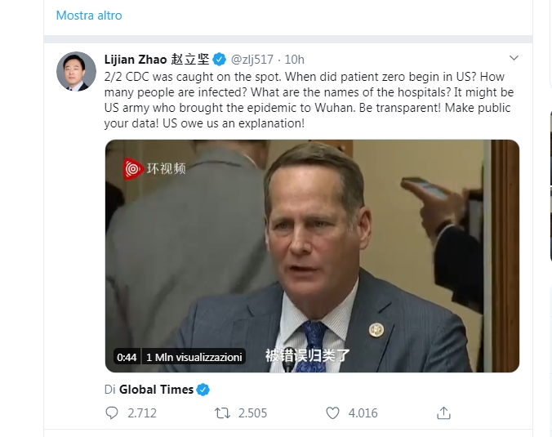The height and width of the screenshot is (437, 552).
Task: Click the verified badge beside Global Times
Action: (203, 390)
